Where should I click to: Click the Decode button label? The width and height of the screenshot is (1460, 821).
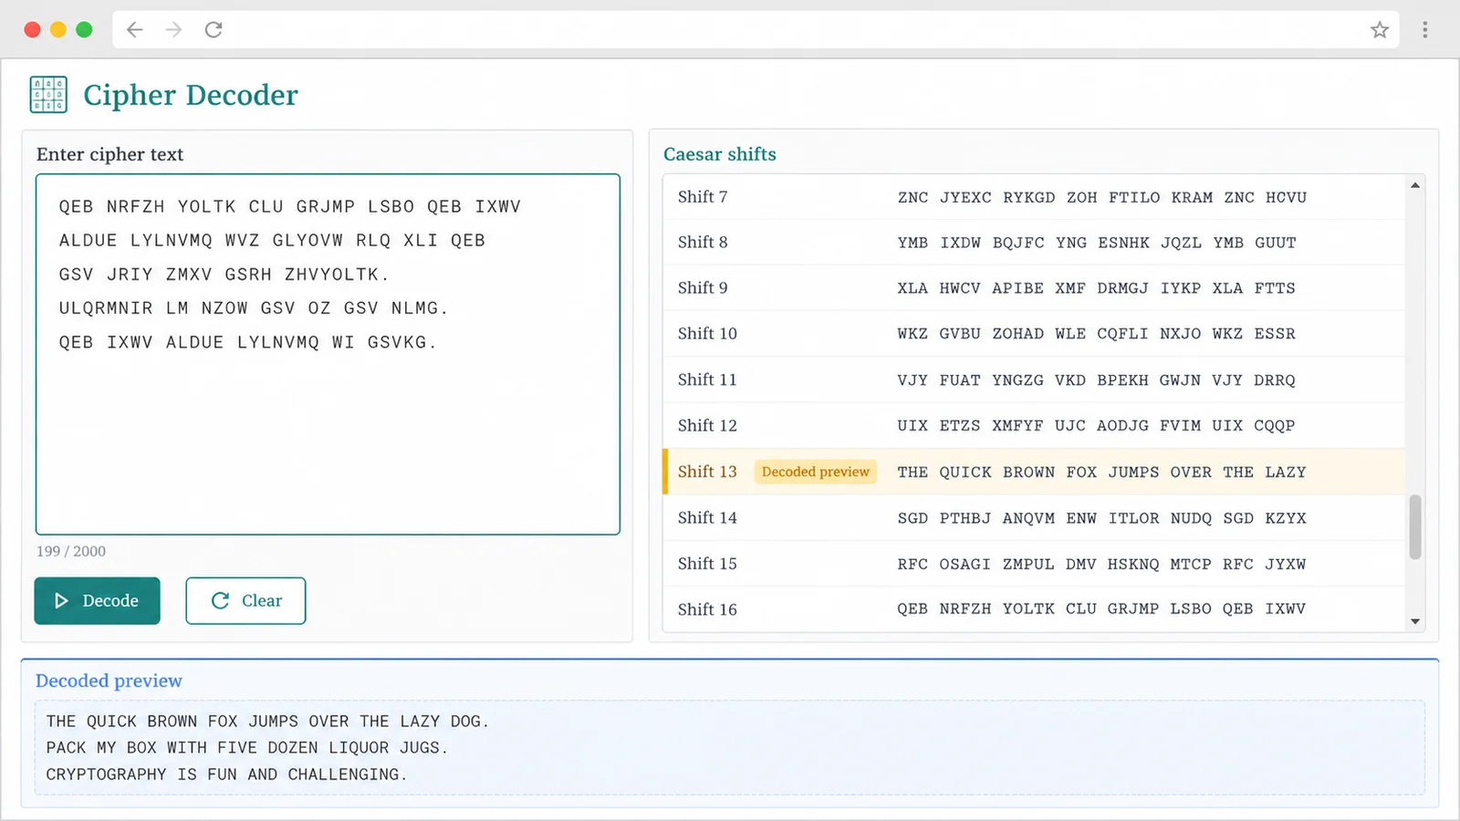(110, 601)
